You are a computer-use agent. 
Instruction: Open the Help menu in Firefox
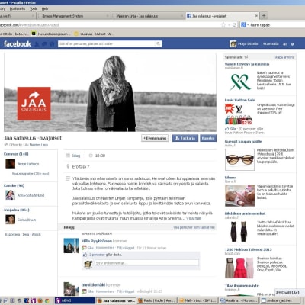45,8
